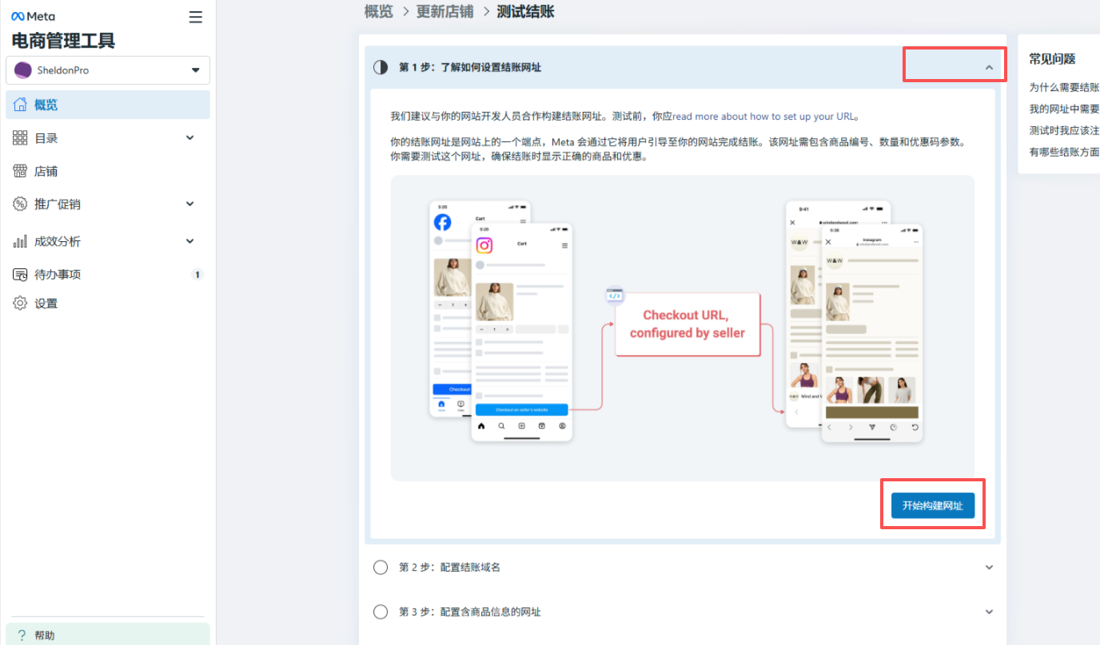The image size is (1100, 645).
Task: Click the 开始构建网址 button
Action: click(x=932, y=505)
